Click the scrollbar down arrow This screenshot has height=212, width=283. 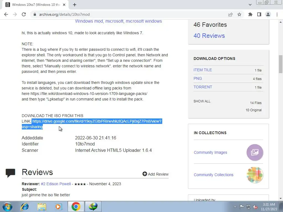281,198
